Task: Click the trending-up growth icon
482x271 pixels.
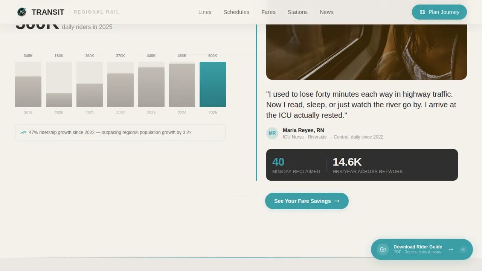Action: pyautogui.click(x=23, y=132)
